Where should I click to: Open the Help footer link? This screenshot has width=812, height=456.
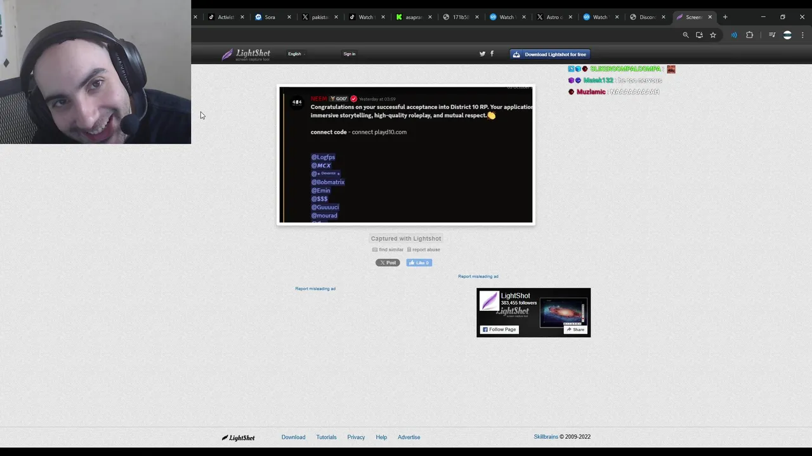381,437
